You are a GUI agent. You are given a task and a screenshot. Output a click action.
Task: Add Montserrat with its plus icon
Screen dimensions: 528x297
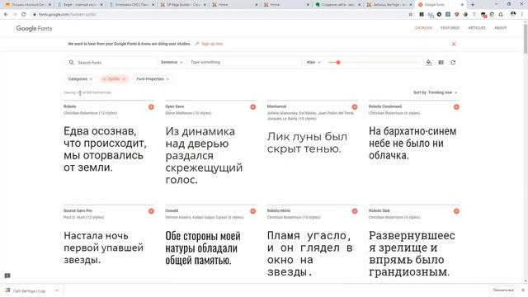[355, 107]
